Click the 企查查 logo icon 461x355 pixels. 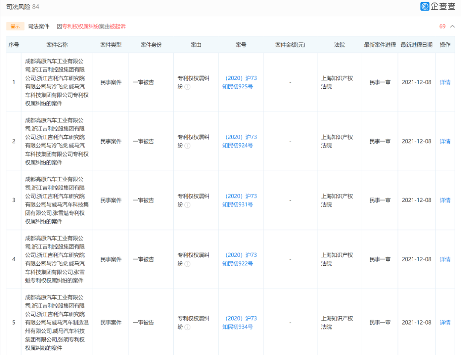click(425, 6)
